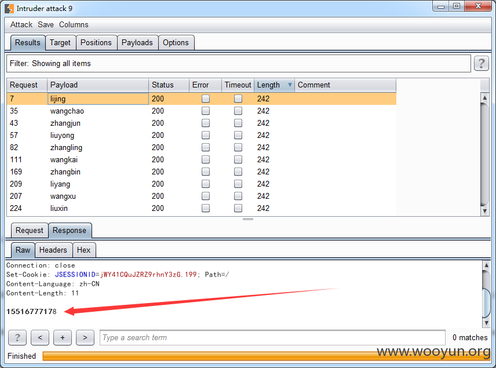Click the lijing payload cell
The height and width of the screenshot is (368, 496).
pos(98,99)
